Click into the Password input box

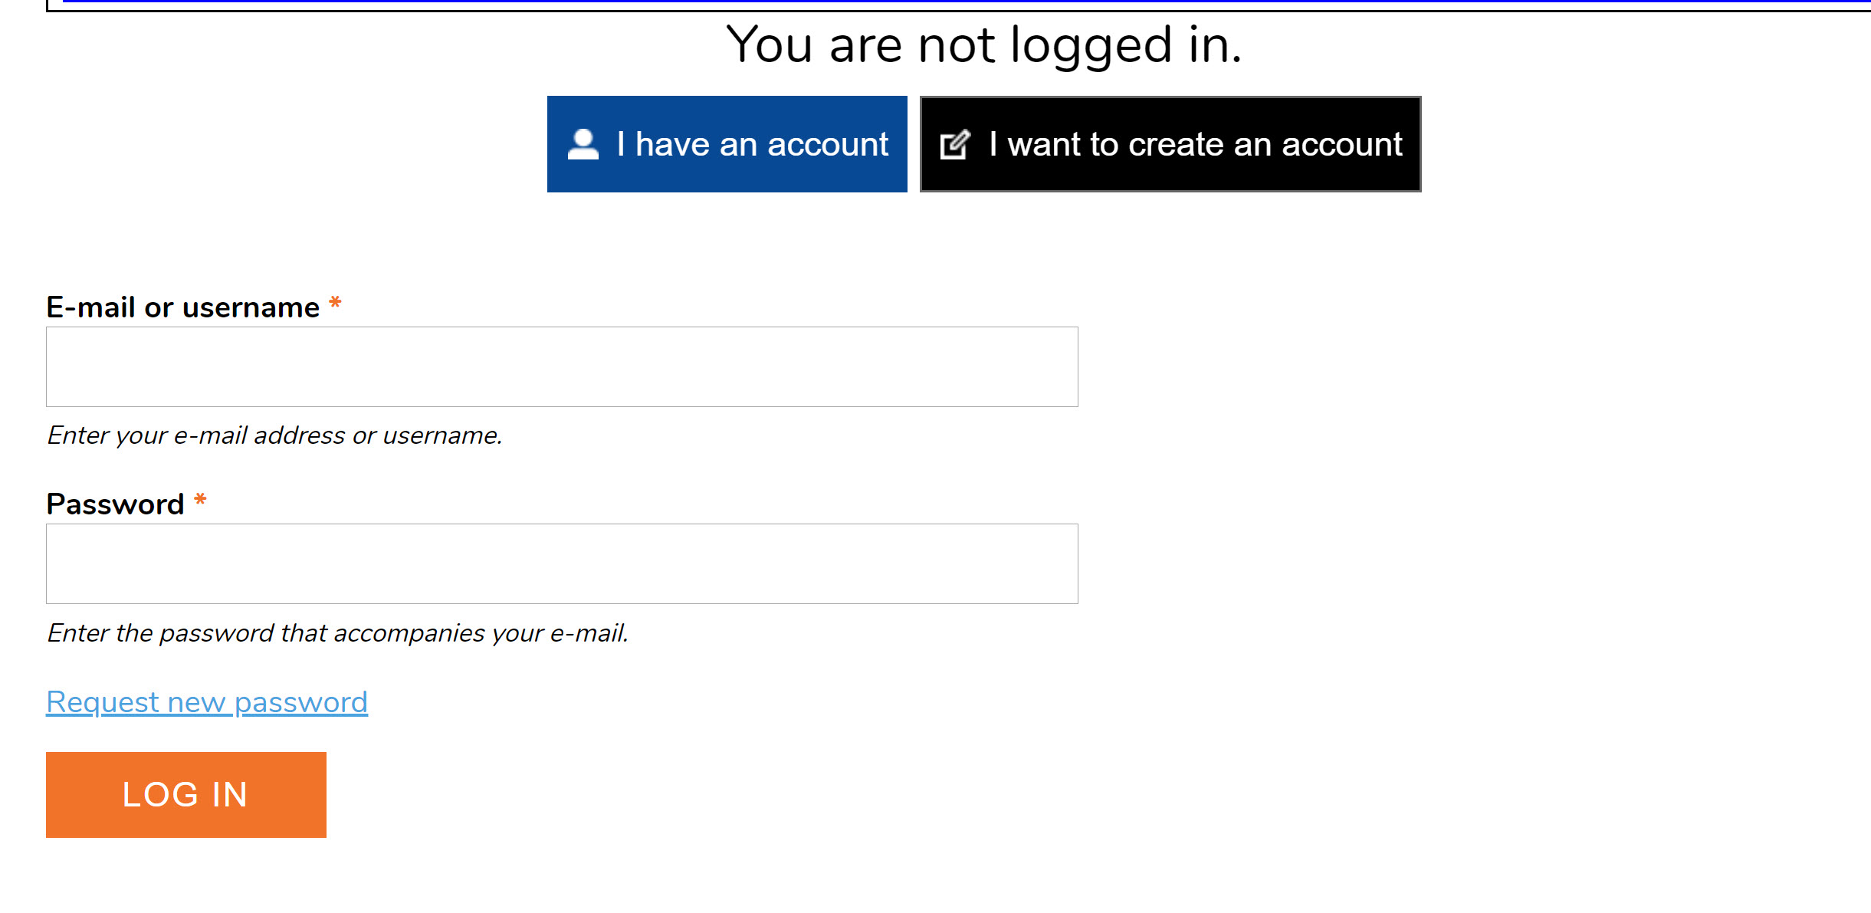pyautogui.click(x=562, y=563)
